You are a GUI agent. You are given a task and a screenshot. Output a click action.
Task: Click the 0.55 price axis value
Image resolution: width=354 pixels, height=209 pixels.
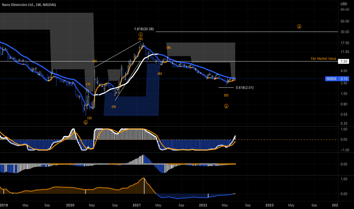pyautogui.click(x=344, y=114)
